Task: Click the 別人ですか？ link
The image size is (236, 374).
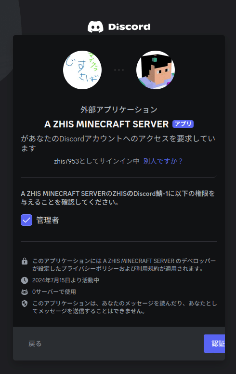Action: [x=163, y=161]
